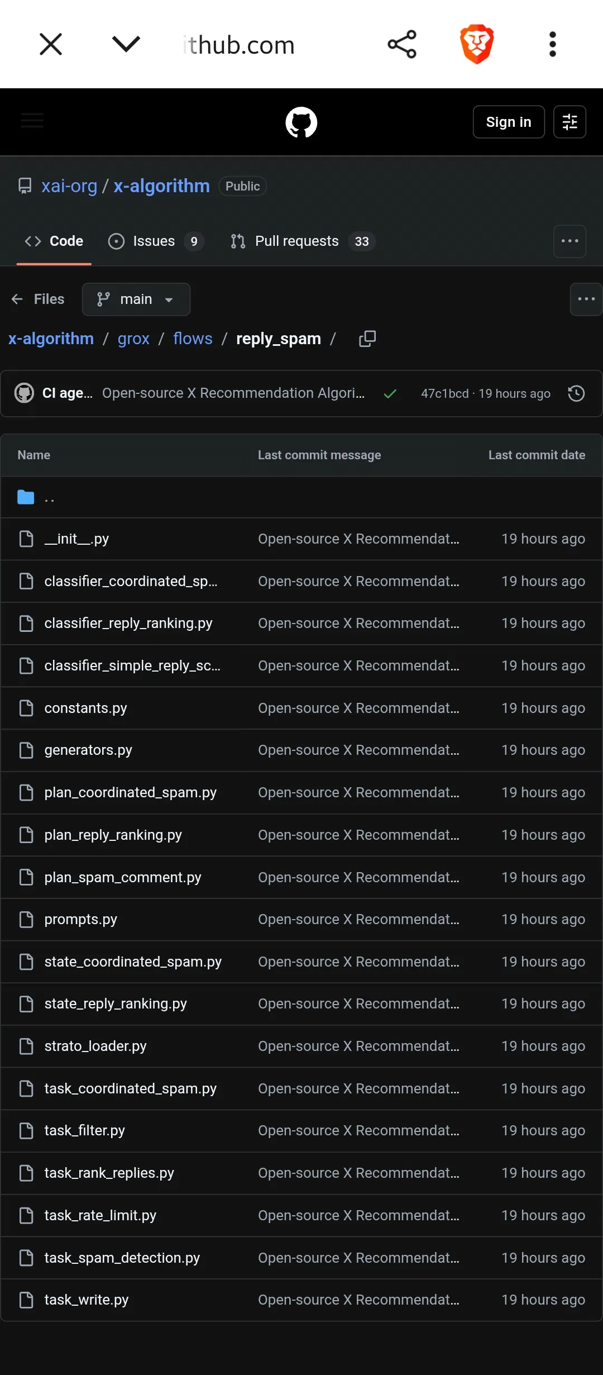
Task: Open task_rank_replies.py file
Action: [x=109, y=1173]
